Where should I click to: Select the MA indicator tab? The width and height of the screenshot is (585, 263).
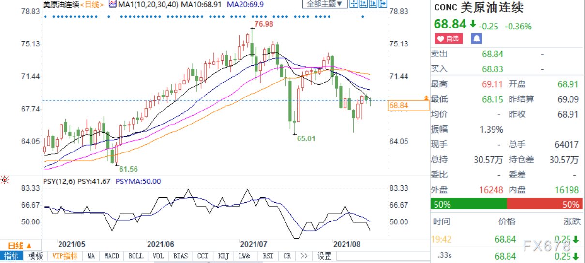point(91,256)
